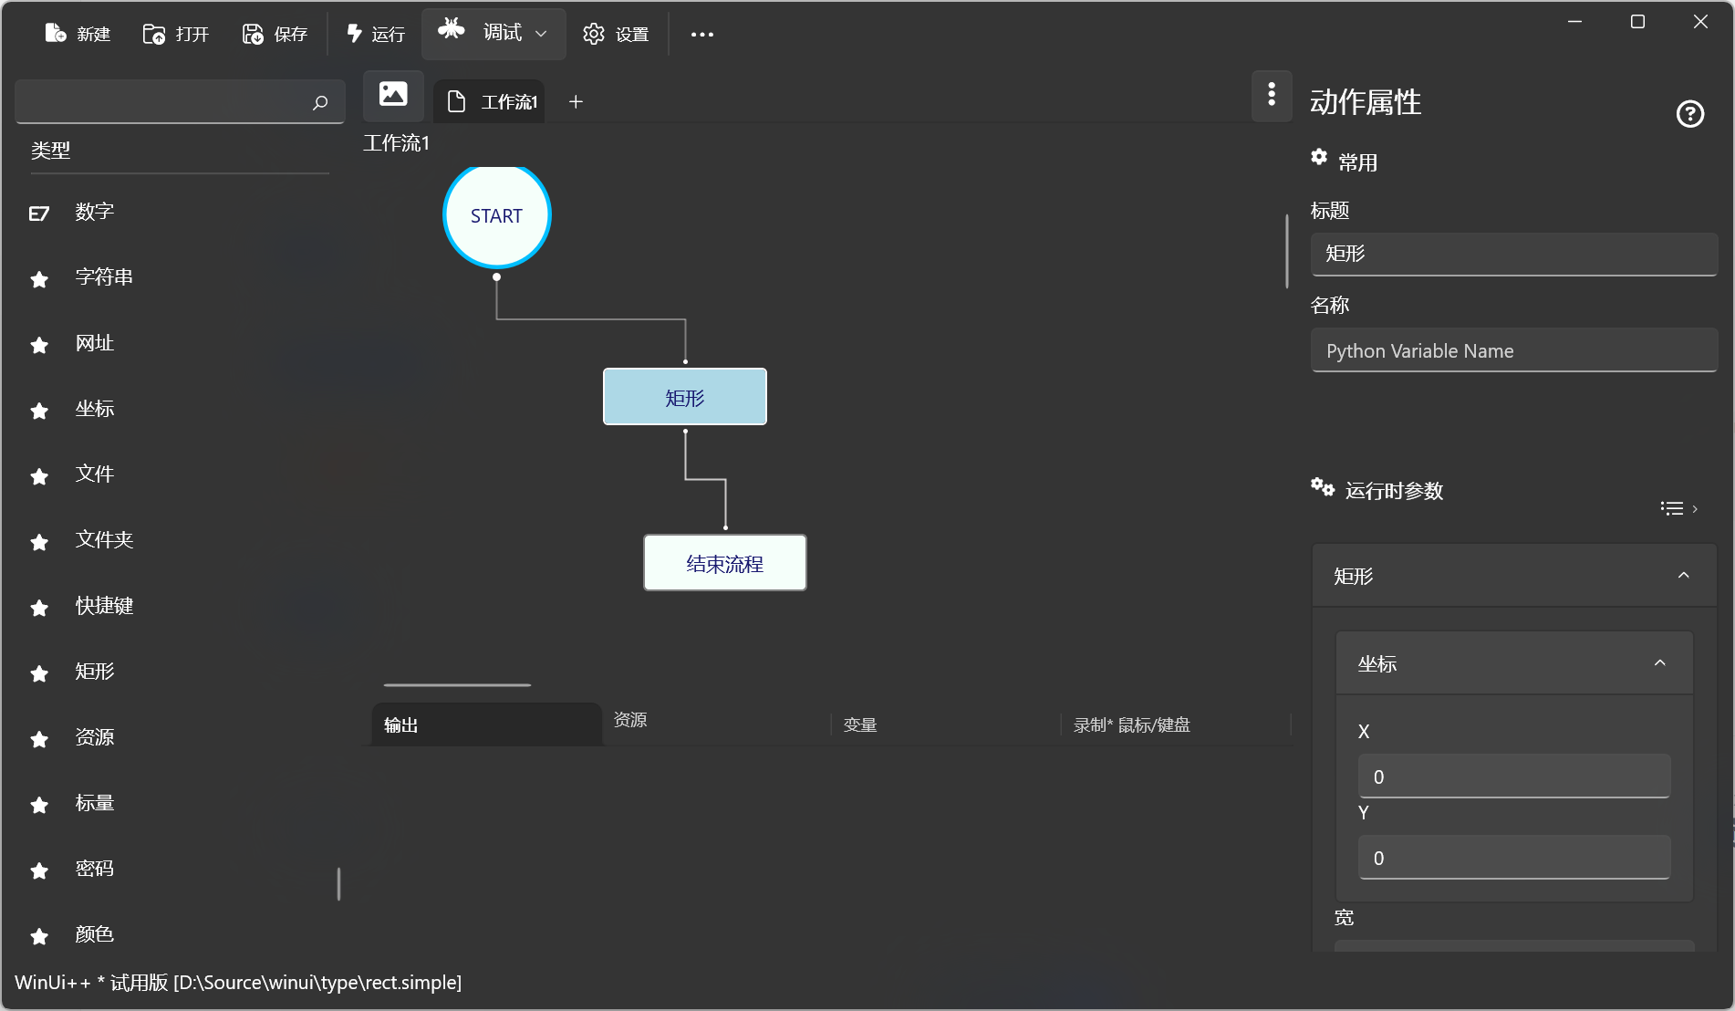Expand the 调试 debug dropdown
Image resolution: width=1735 pixels, height=1011 pixels.
point(541,34)
